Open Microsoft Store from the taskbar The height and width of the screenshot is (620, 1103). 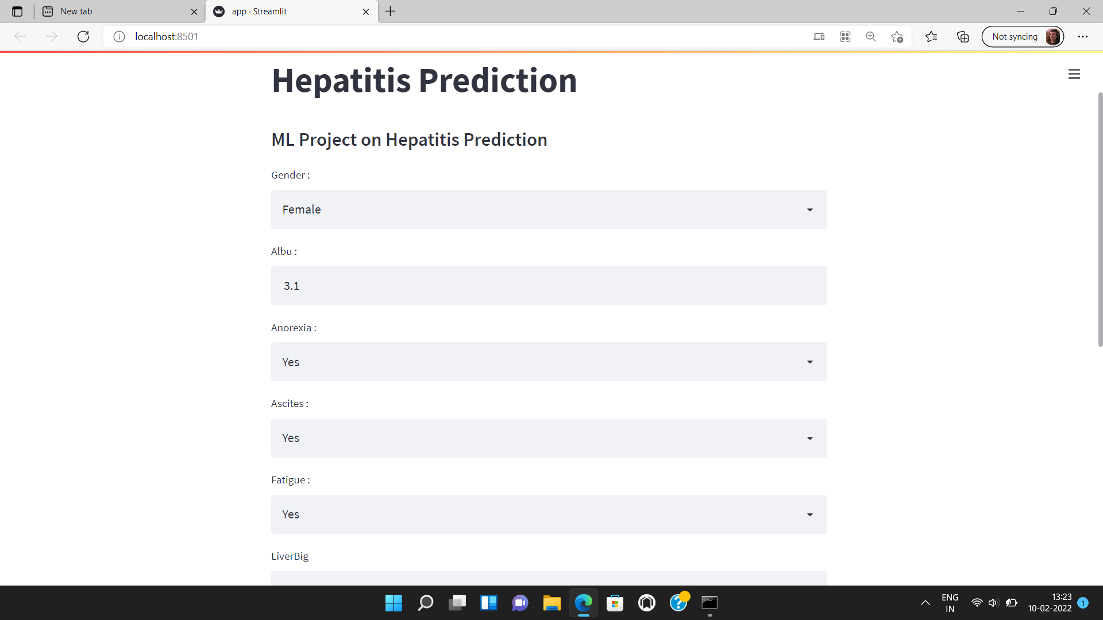click(x=615, y=603)
